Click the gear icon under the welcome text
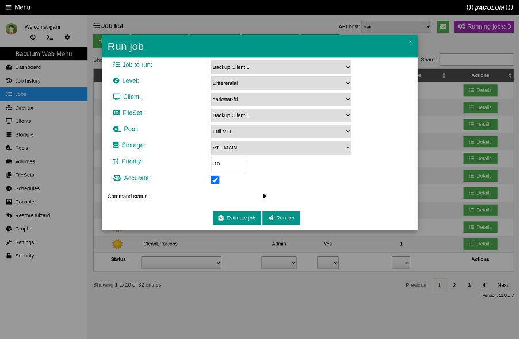520x339 pixels. pyautogui.click(x=67, y=37)
